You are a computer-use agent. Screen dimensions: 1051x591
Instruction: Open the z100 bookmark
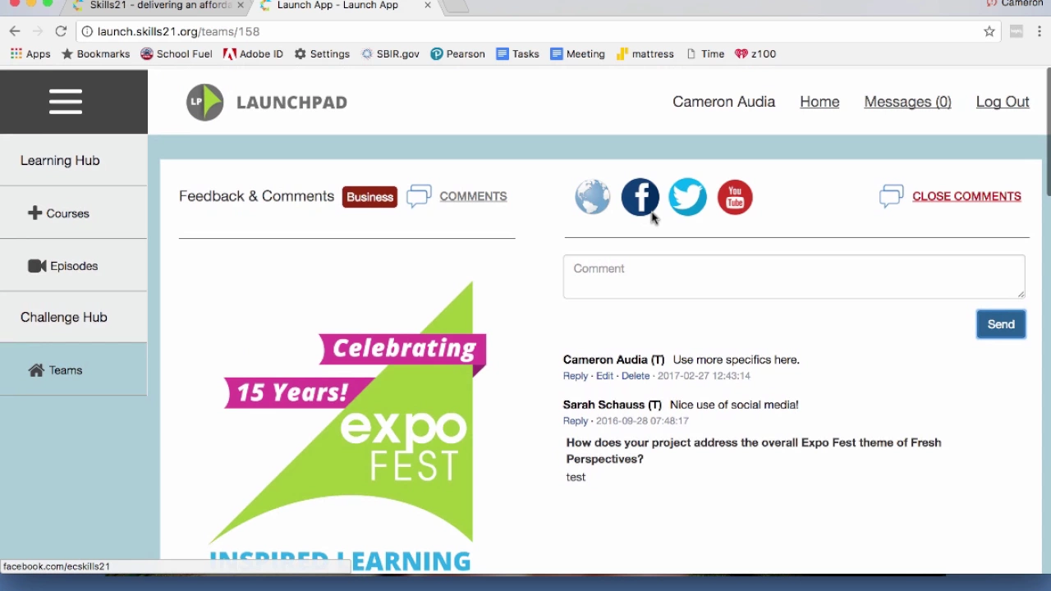coord(755,54)
